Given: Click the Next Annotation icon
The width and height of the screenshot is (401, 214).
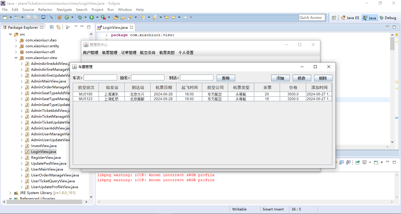Looking at the screenshot, I should click(143, 17).
